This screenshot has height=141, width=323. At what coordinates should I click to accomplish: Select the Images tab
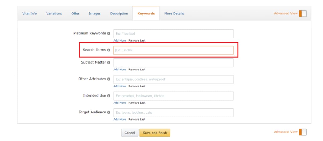[95, 13]
